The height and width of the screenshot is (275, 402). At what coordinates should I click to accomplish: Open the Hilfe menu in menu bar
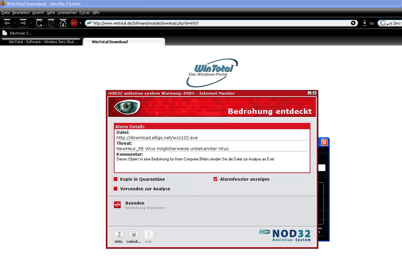tap(96, 13)
